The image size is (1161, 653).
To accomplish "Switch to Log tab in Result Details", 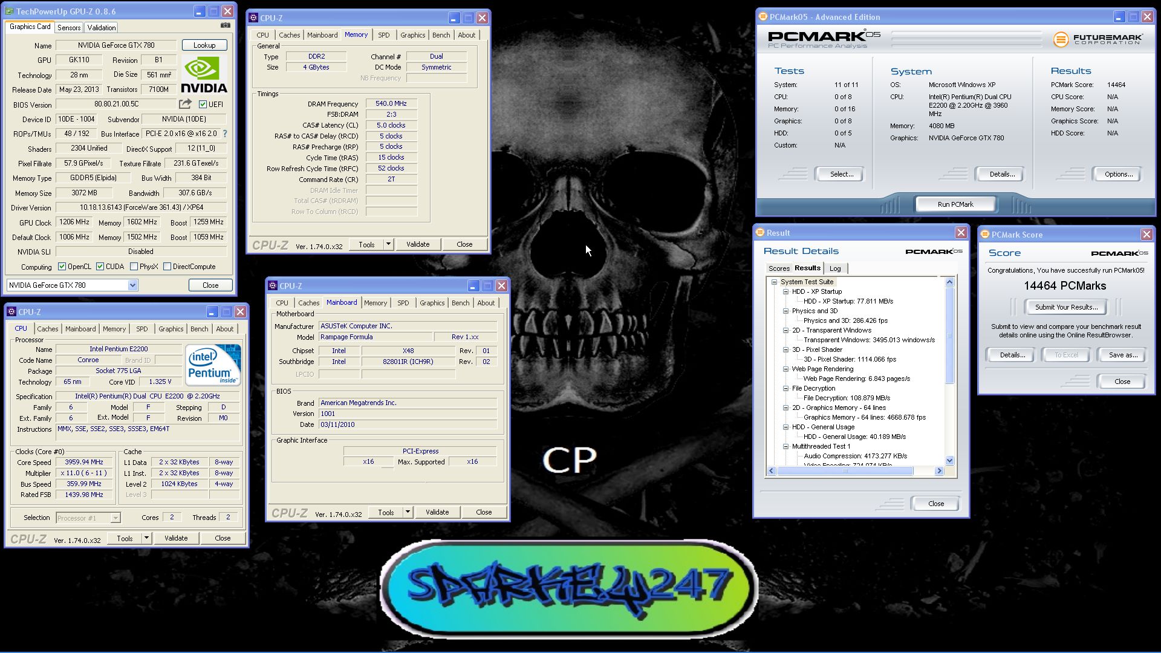I will 835,268.
